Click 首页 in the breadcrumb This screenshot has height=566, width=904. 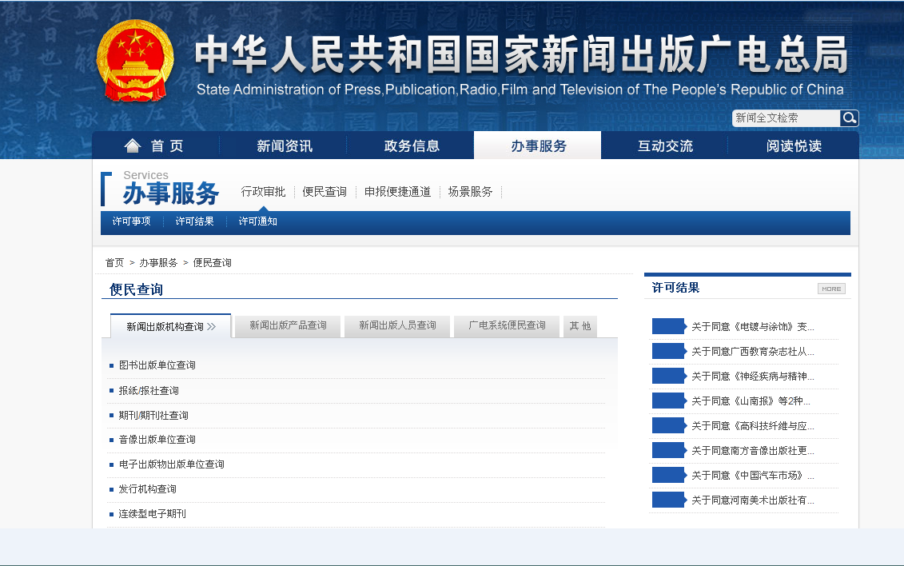[x=114, y=263]
